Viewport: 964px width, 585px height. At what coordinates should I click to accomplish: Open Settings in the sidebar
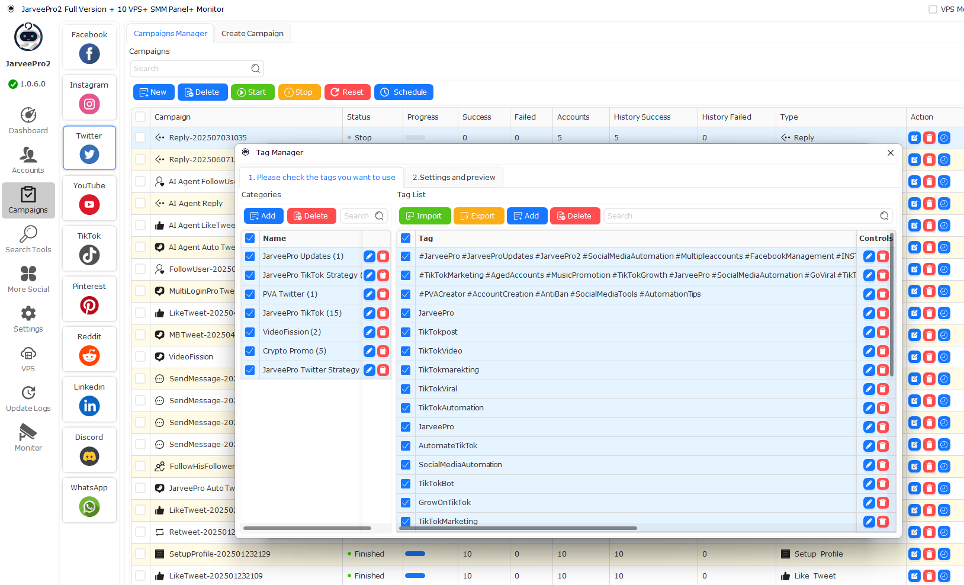(x=28, y=319)
